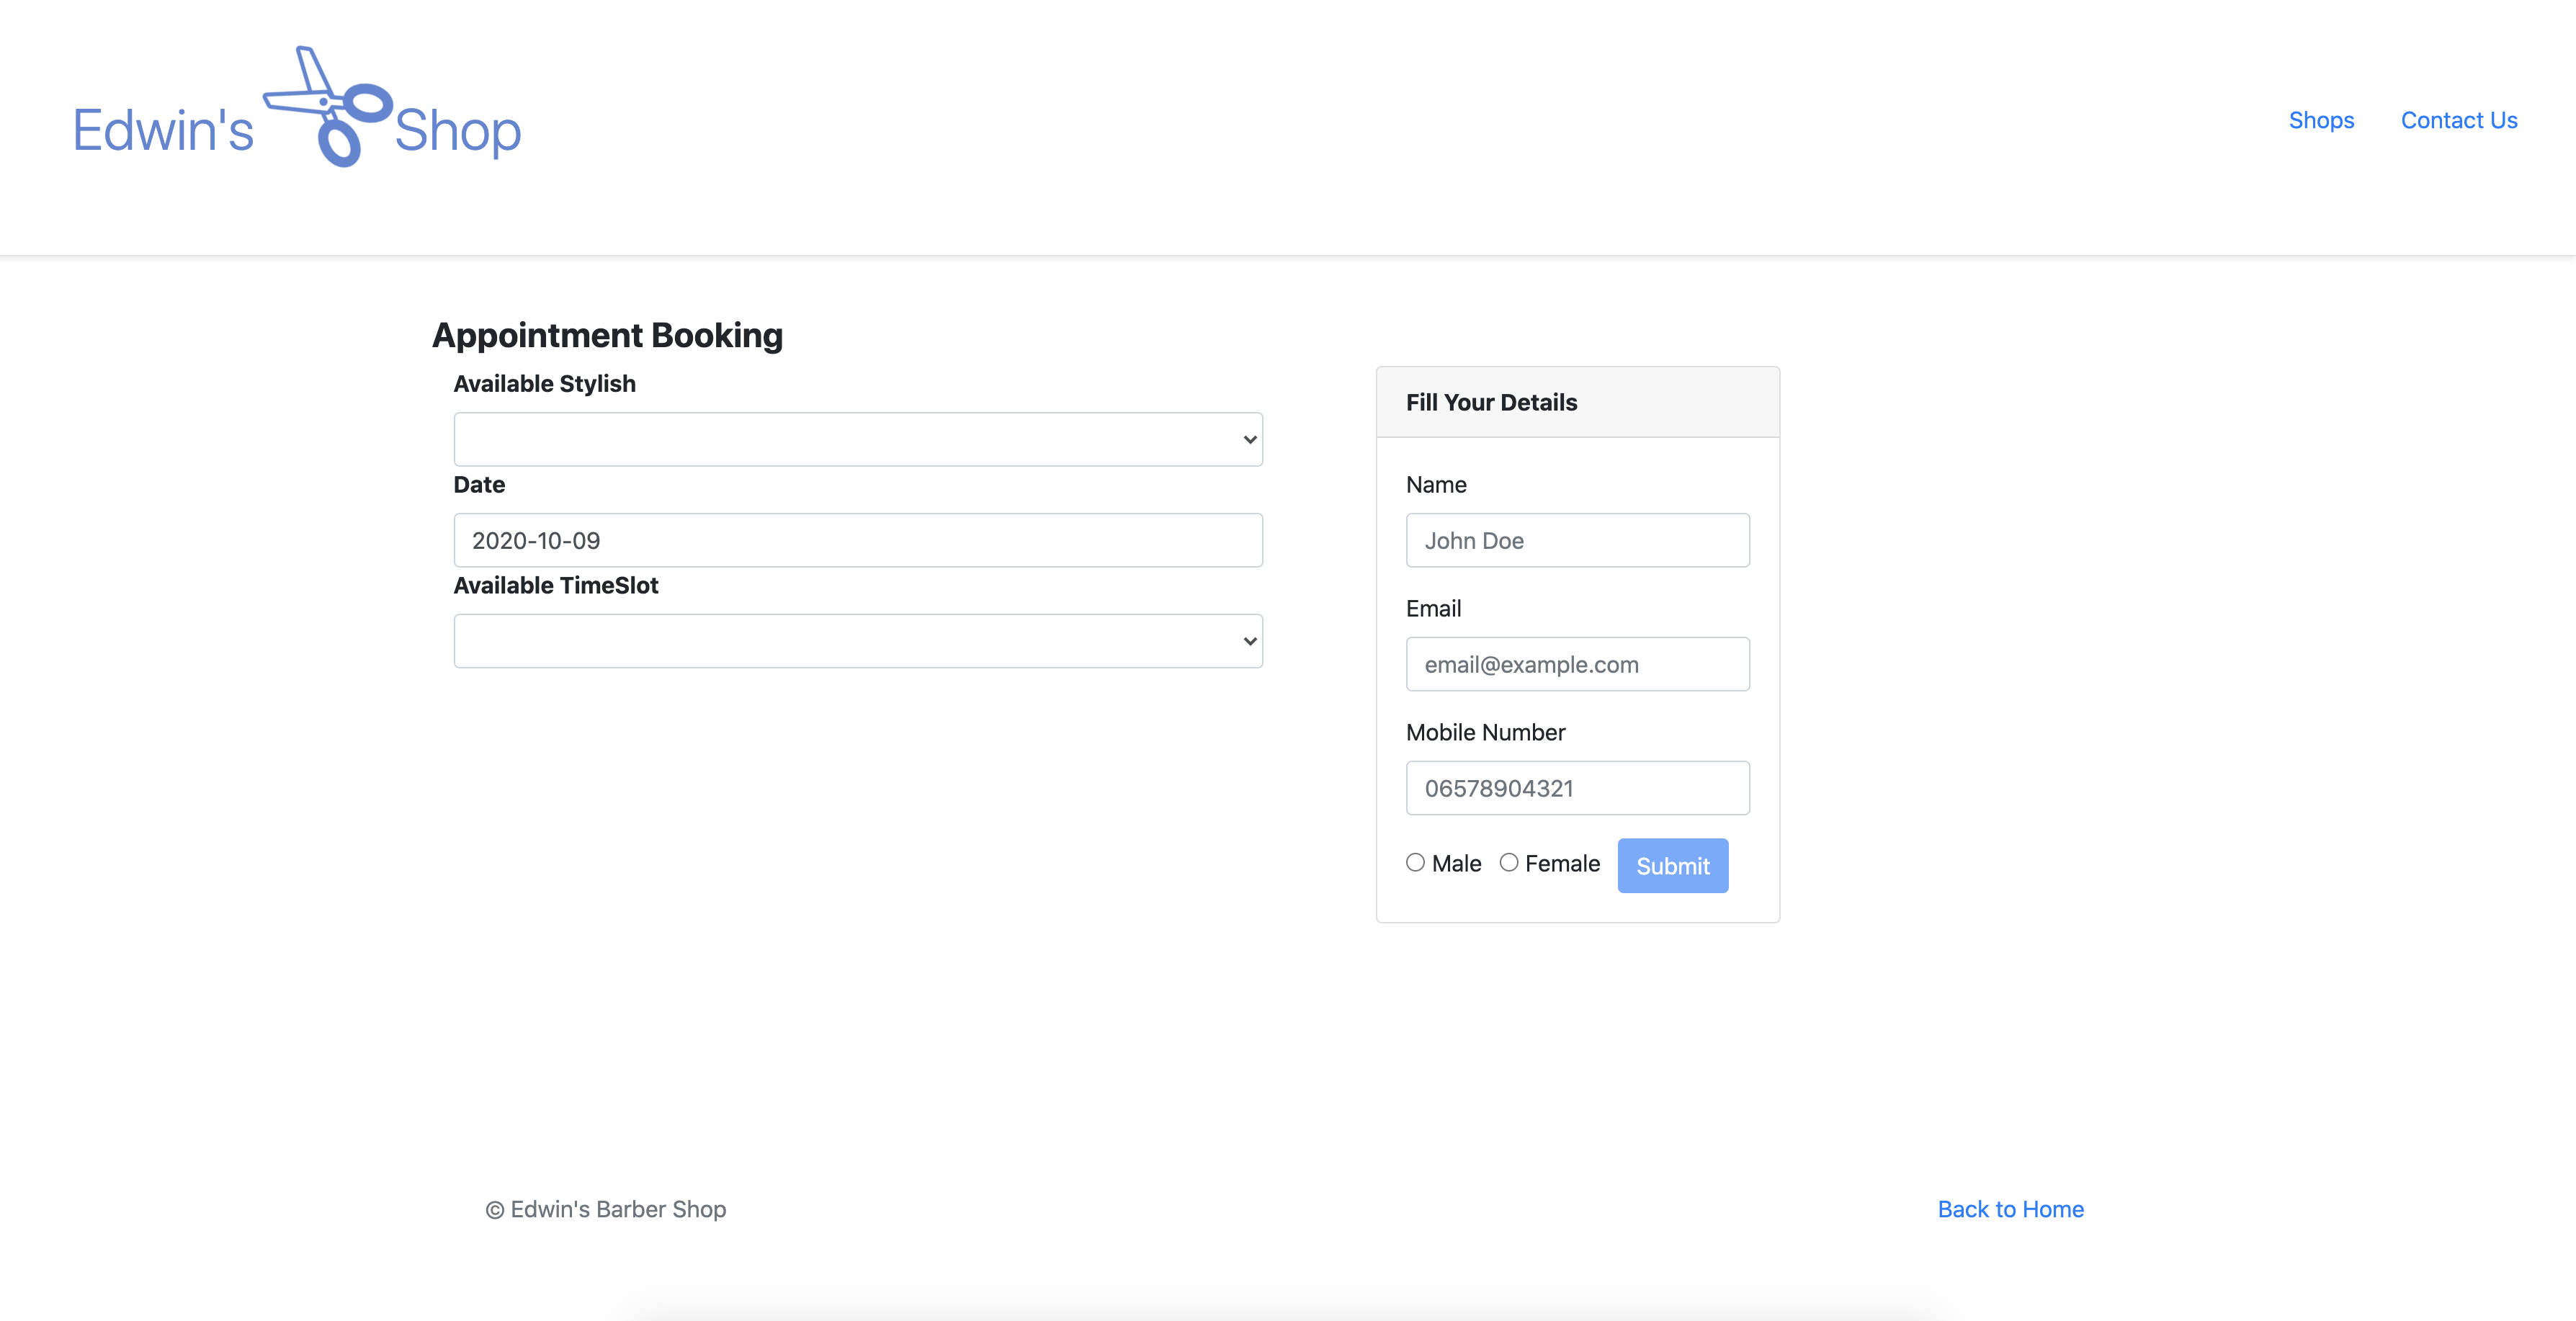Click the Email input field
Image resolution: width=2576 pixels, height=1321 pixels.
pos(1577,665)
